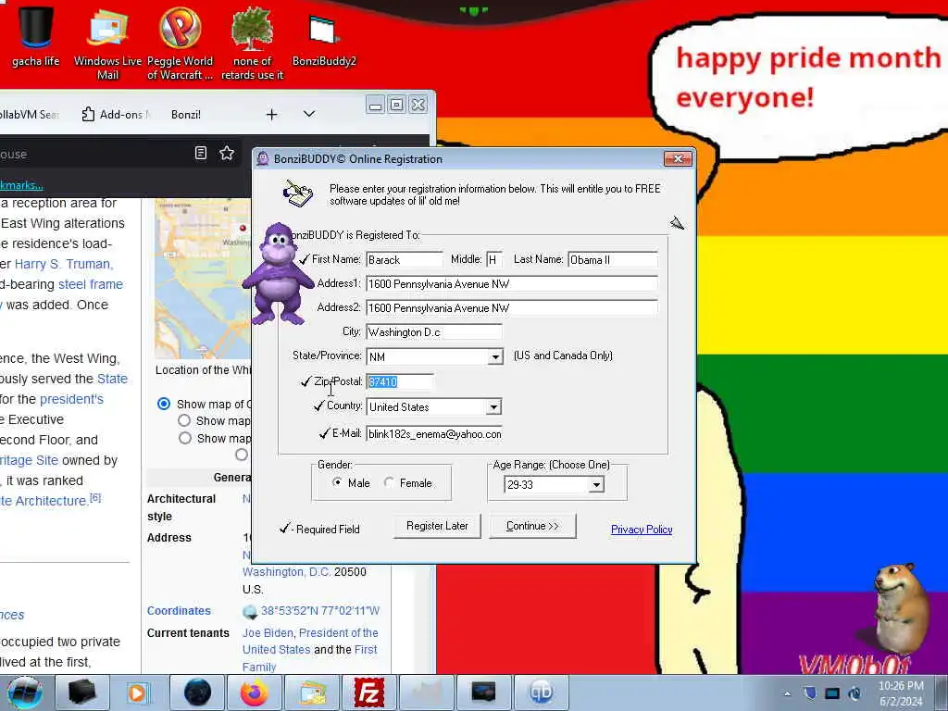This screenshot has height=711, width=948.
Task: Click the White House location map thumbnail
Action: pyautogui.click(x=203, y=278)
